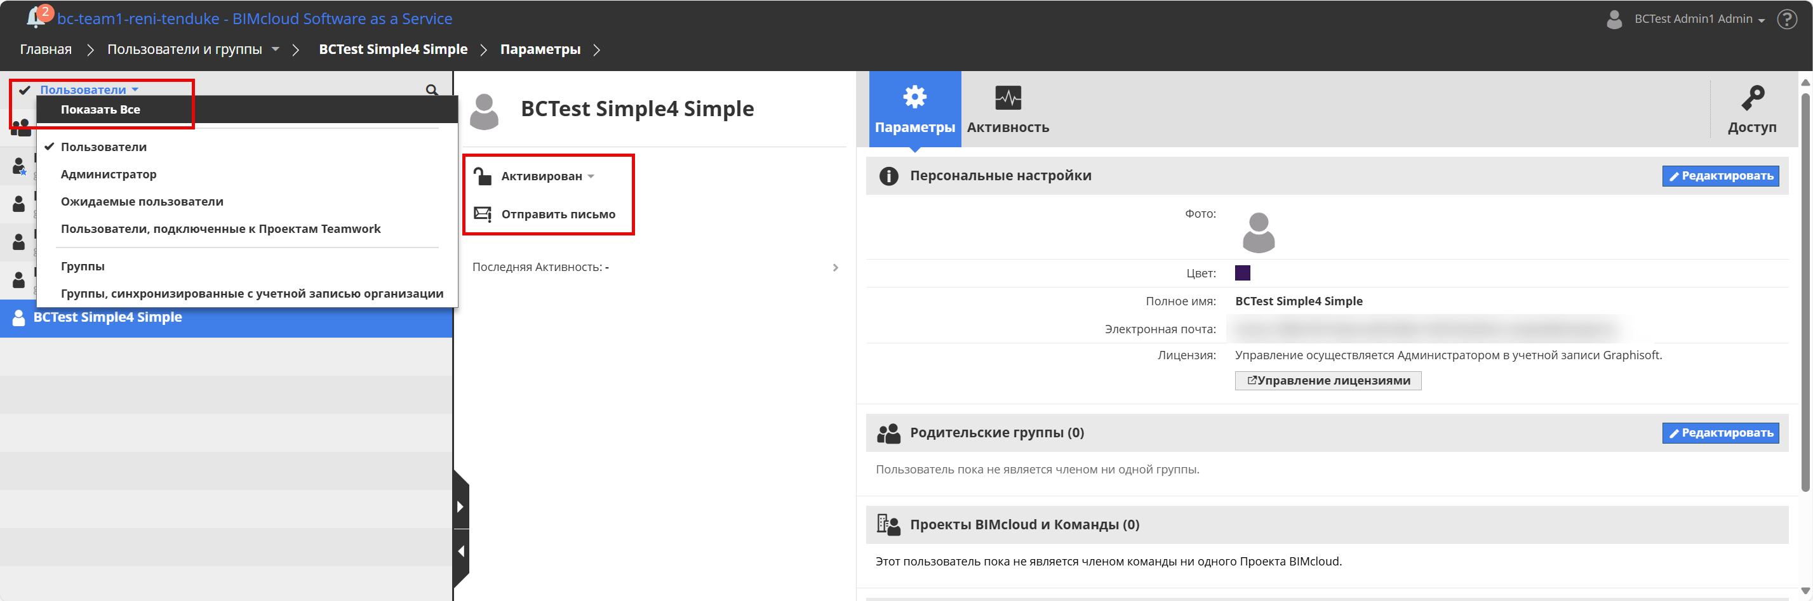Go to Главная breadcrumb
Screen dimensions: 1813x601
pos(46,50)
